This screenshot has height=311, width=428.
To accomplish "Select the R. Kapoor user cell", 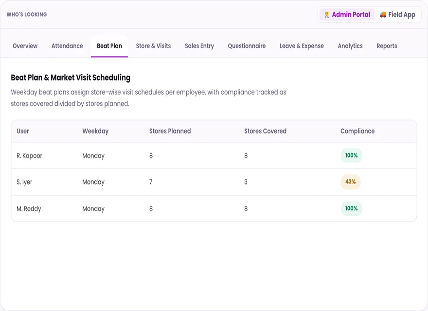I will coord(30,156).
